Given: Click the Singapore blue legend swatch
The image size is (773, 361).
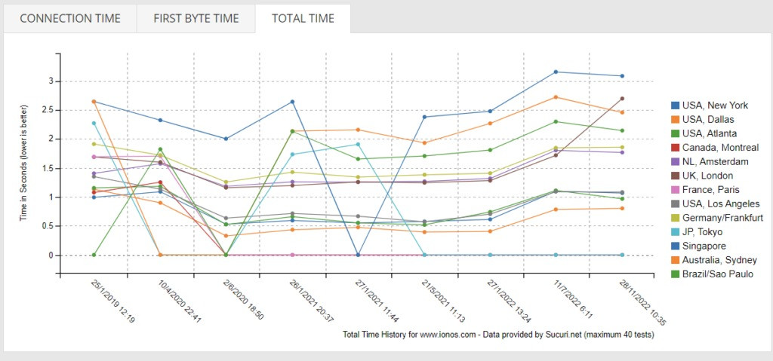Looking at the screenshot, I should 676,246.
